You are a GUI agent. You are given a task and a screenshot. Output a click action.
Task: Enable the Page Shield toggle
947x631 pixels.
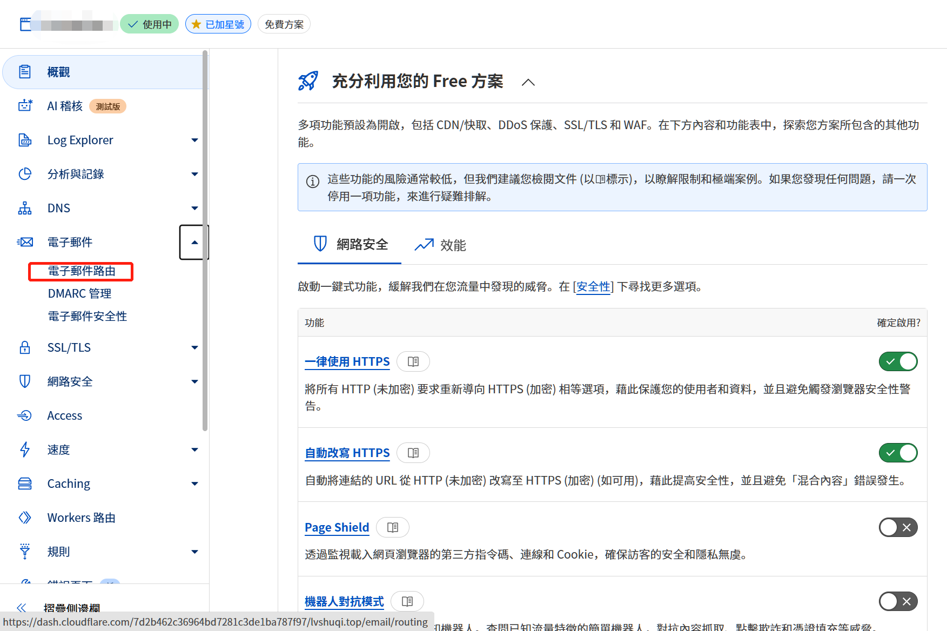coord(898,527)
